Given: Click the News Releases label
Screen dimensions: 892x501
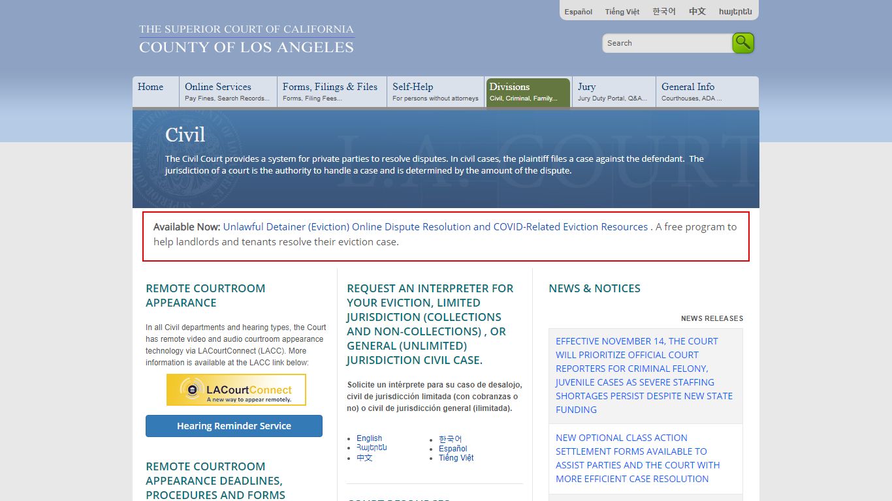Looking at the screenshot, I should [x=712, y=318].
